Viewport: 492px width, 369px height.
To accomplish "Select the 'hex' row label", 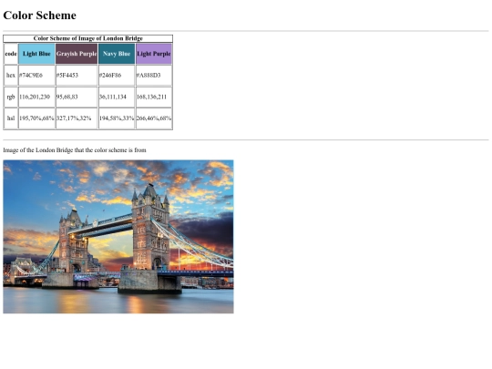I will click(11, 76).
